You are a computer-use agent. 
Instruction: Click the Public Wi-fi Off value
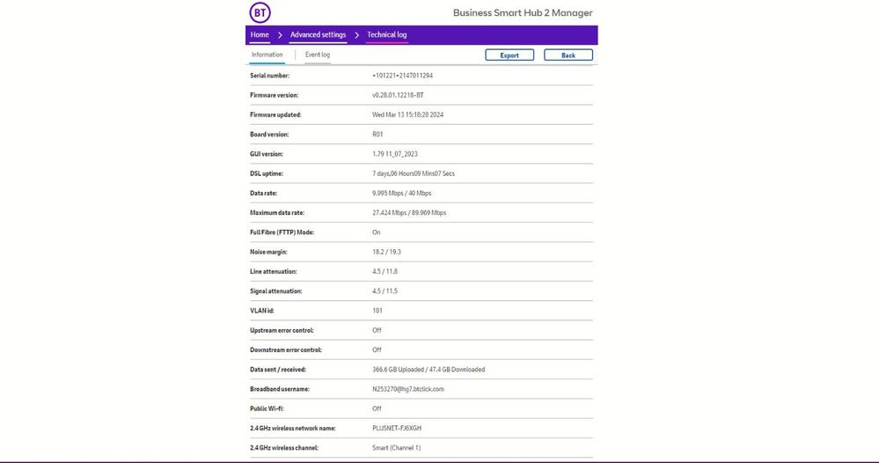click(377, 408)
